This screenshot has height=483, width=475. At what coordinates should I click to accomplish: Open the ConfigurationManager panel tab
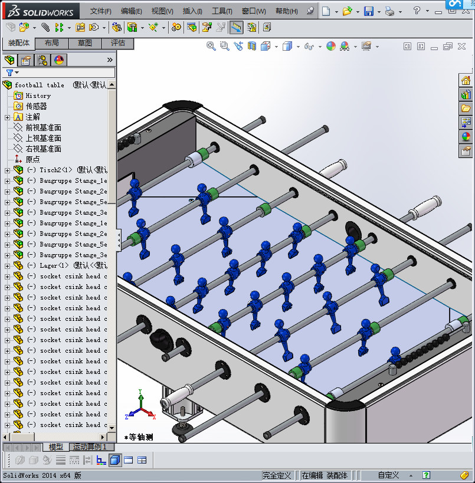(42, 60)
